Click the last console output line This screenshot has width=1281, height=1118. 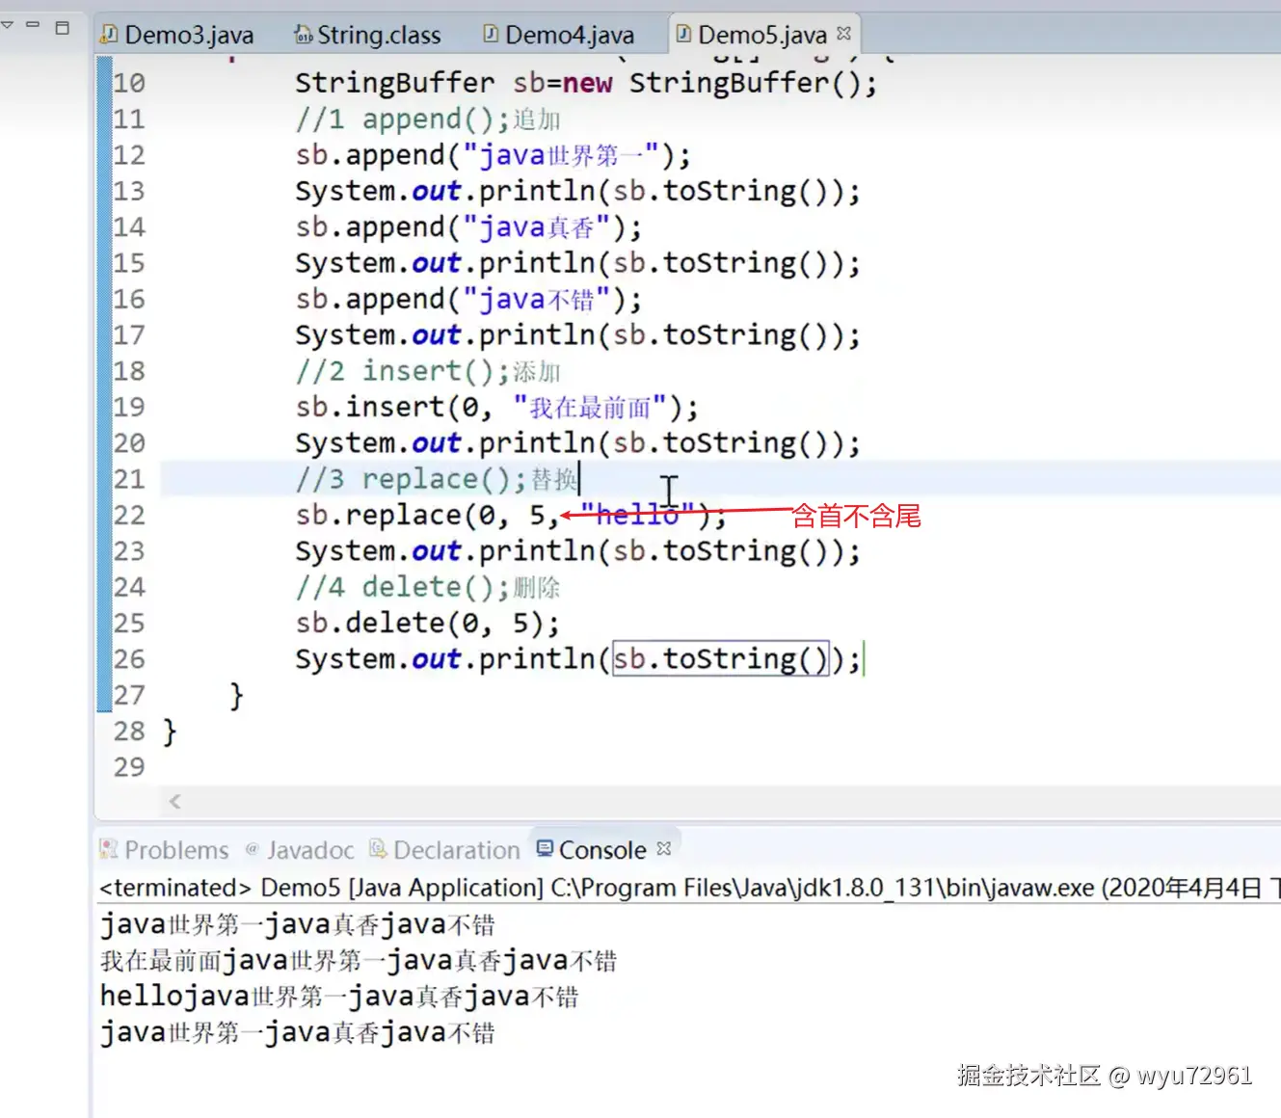(298, 1033)
